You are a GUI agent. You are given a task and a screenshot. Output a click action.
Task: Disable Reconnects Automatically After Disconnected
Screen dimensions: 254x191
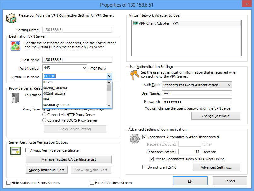(x=145, y=137)
